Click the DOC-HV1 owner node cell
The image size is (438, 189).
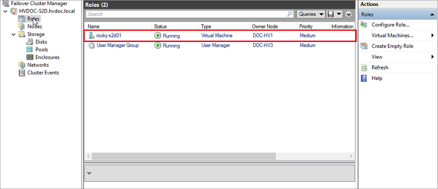(x=262, y=36)
